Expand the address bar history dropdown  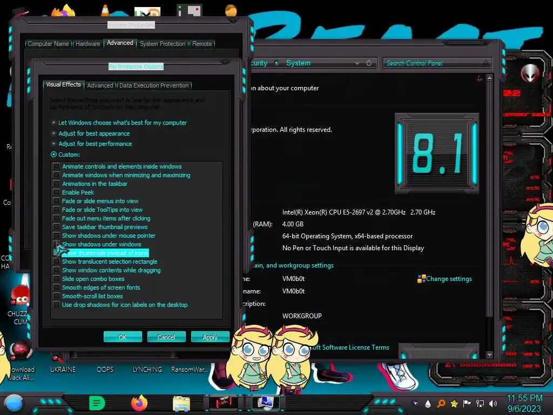[x=357, y=63]
